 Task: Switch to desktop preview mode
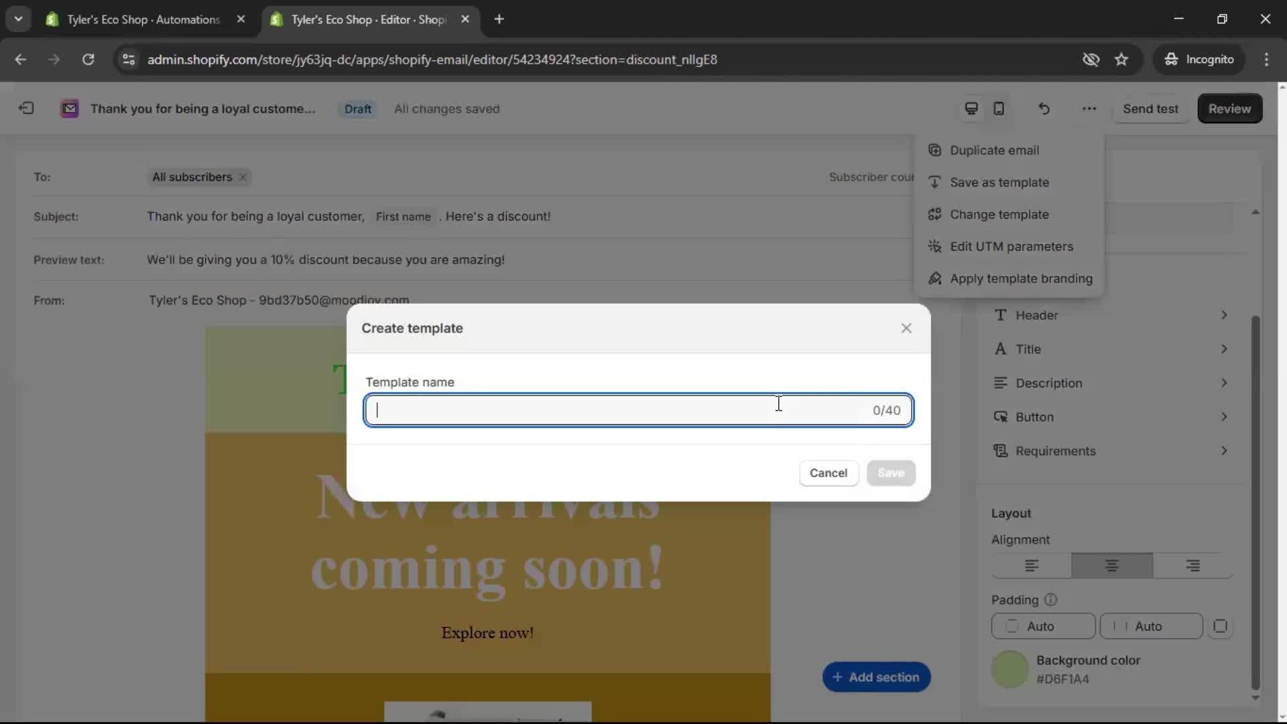click(971, 109)
